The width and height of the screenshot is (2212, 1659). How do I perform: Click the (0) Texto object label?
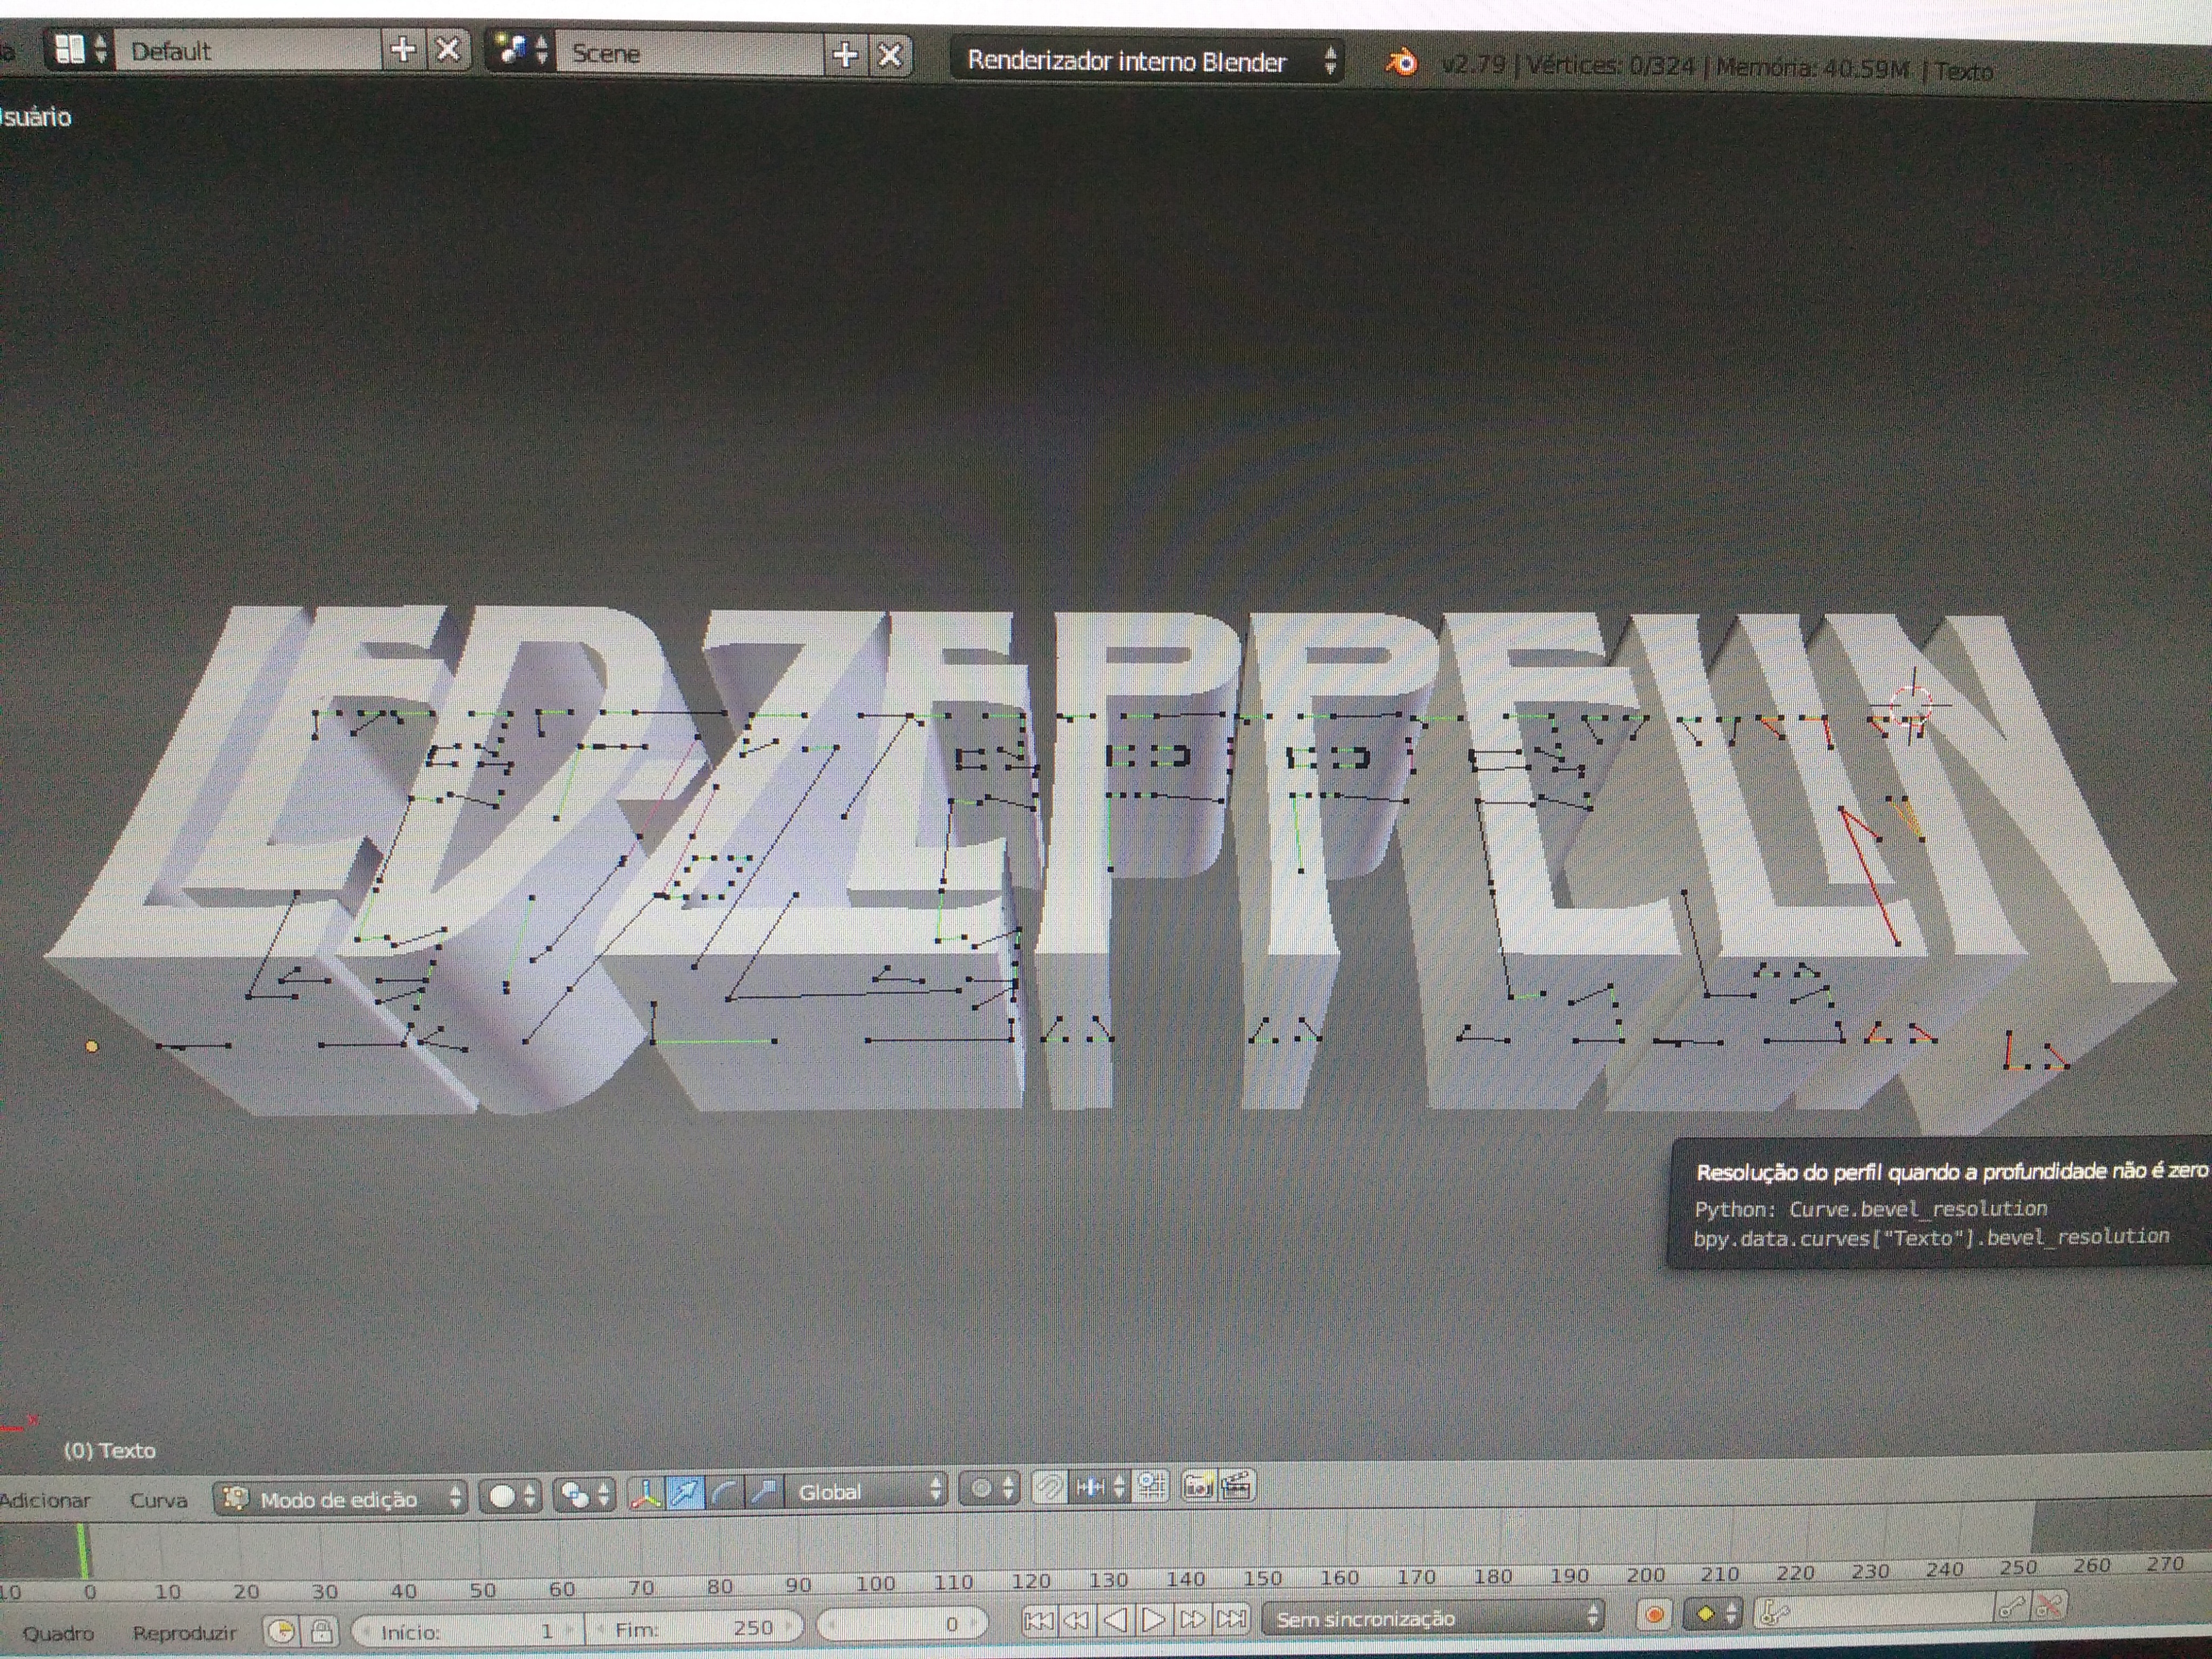point(110,1450)
